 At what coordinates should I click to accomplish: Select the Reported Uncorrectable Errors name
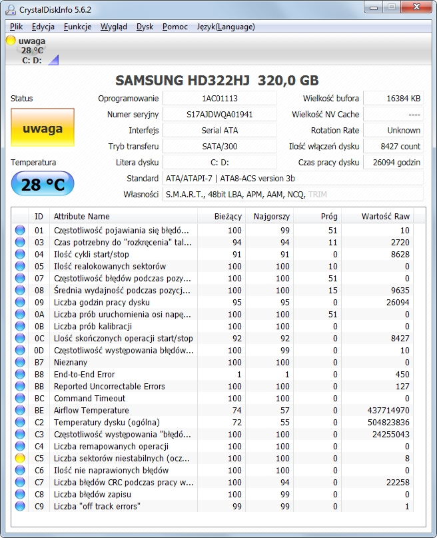tap(109, 387)
